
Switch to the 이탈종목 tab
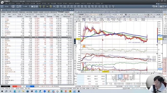click(67, 12)
